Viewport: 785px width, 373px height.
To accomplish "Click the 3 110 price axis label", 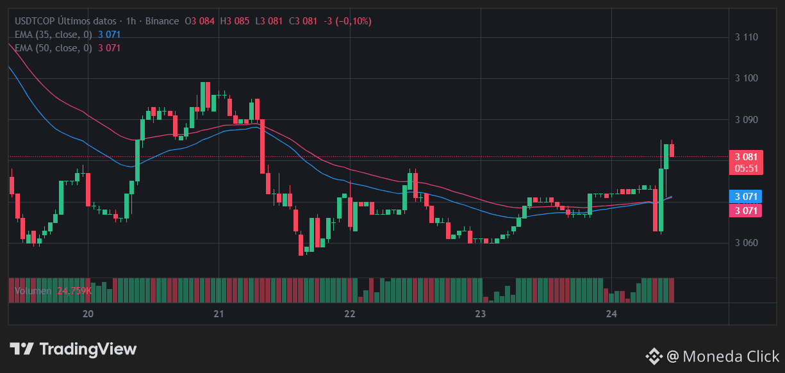I will coord(746,37).
